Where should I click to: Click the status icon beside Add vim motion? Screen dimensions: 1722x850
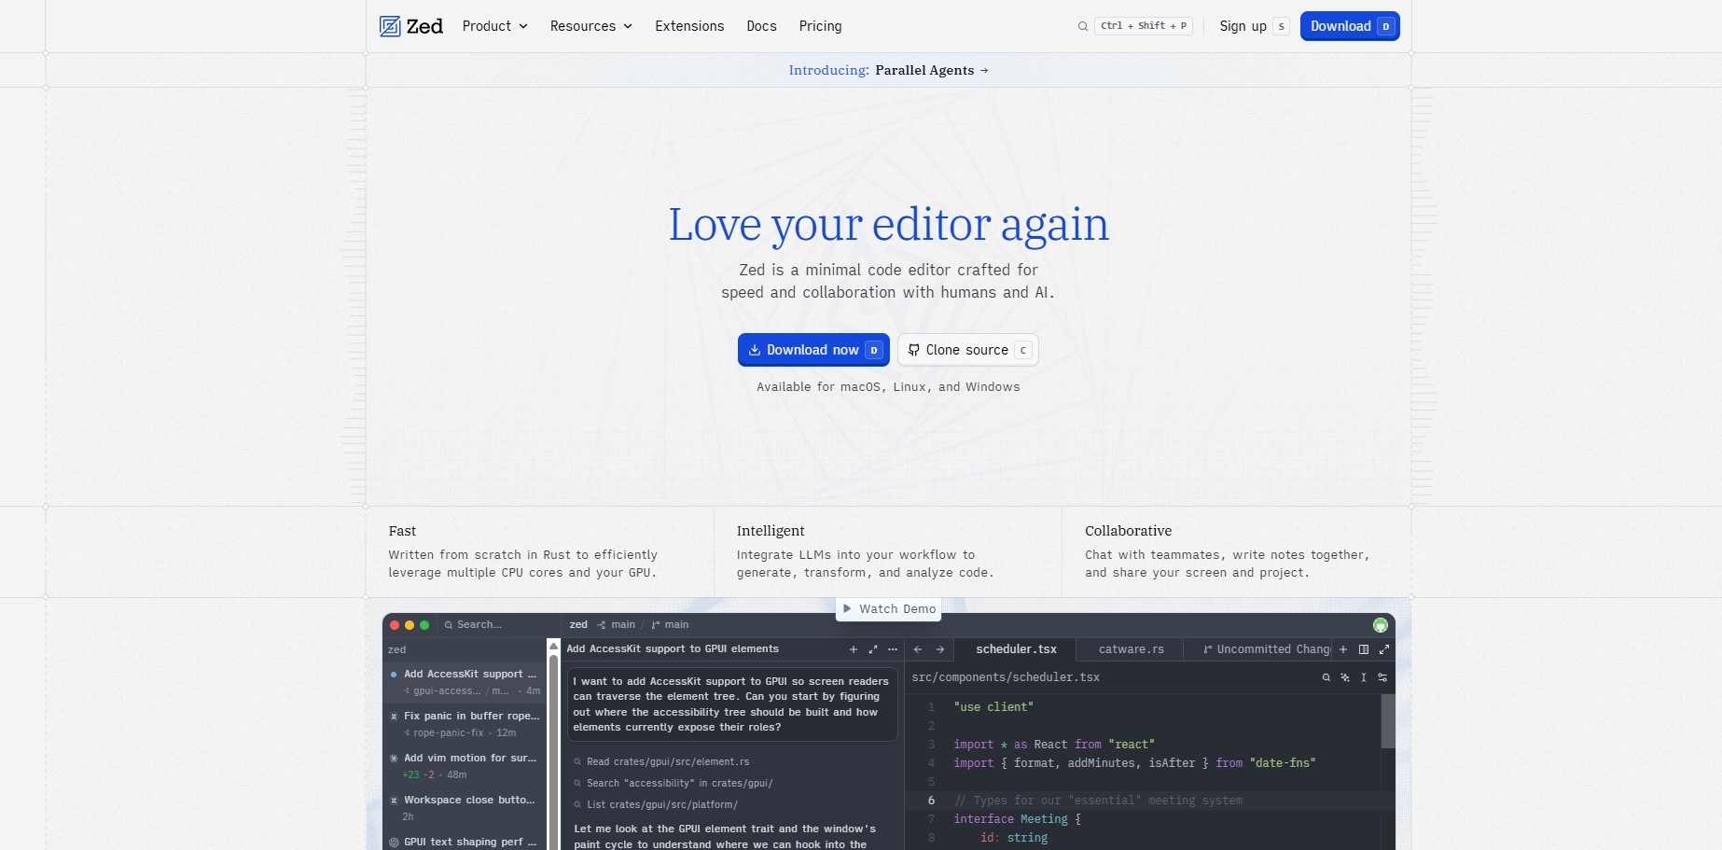394,759
